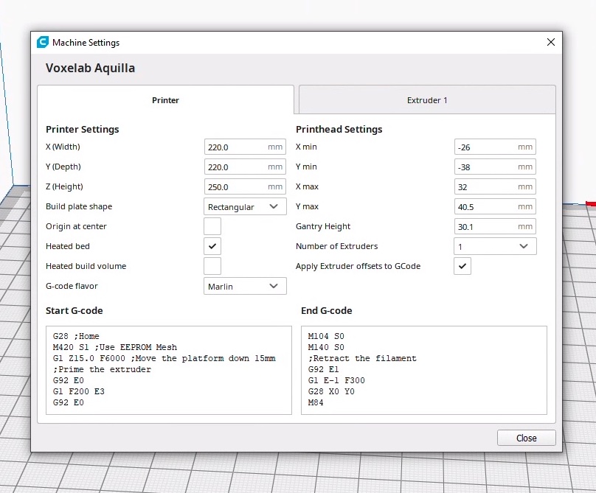This screenshot has height=493, width=596.
Task: Expand the Number of Extruders dropdown
Action: pyautogui.click(x=495, y=246)
